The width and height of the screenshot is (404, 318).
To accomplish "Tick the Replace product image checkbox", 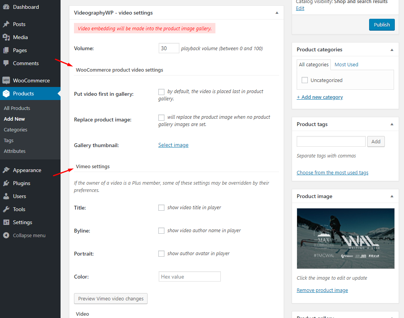I will pos(161,117).
